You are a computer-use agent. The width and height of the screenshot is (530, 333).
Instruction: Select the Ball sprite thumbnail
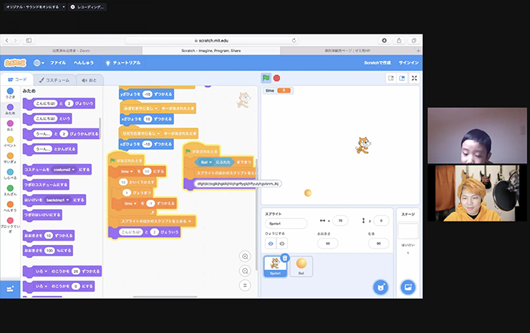[x=300, y=266]
